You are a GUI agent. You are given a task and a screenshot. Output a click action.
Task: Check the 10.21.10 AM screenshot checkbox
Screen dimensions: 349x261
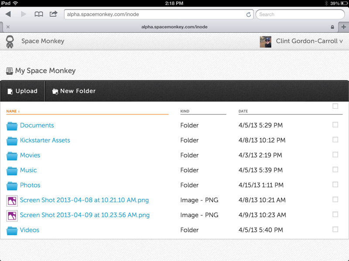[x=335, y=199]
